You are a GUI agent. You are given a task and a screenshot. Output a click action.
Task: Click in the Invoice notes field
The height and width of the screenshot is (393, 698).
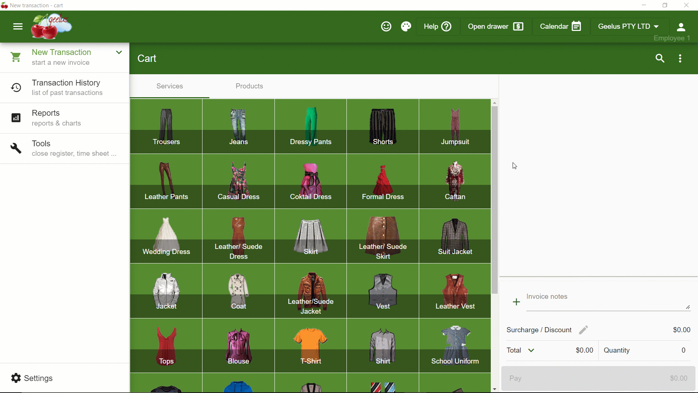(x=608, y=301)
